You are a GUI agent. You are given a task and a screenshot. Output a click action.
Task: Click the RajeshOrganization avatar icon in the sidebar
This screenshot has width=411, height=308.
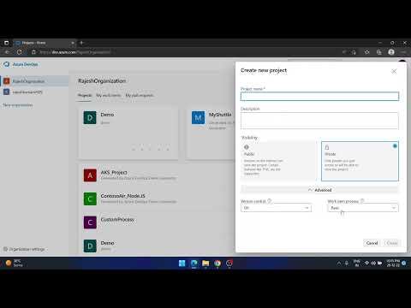(7, 81)
